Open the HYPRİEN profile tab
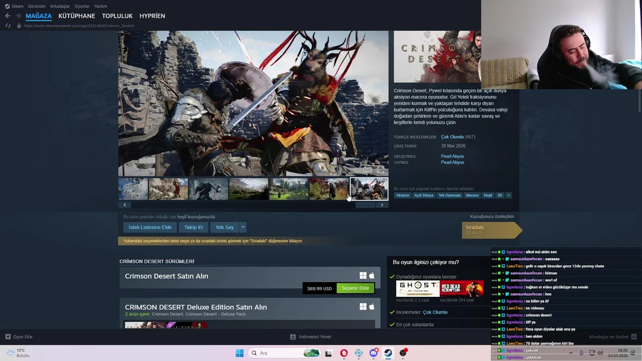The width and height of the screenshot is (642, 361). click(x=152, y=16)
